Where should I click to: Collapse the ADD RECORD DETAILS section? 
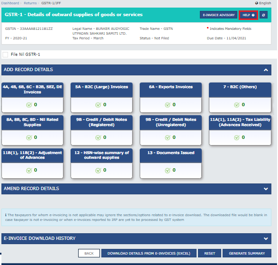(x=266, y=70)
